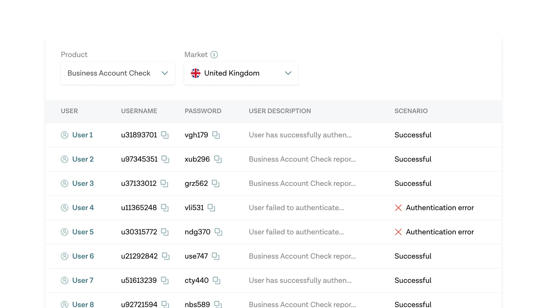The image size is (547, 308).
Task: Click User 5 Authentication error scenario
Action: 440,232
